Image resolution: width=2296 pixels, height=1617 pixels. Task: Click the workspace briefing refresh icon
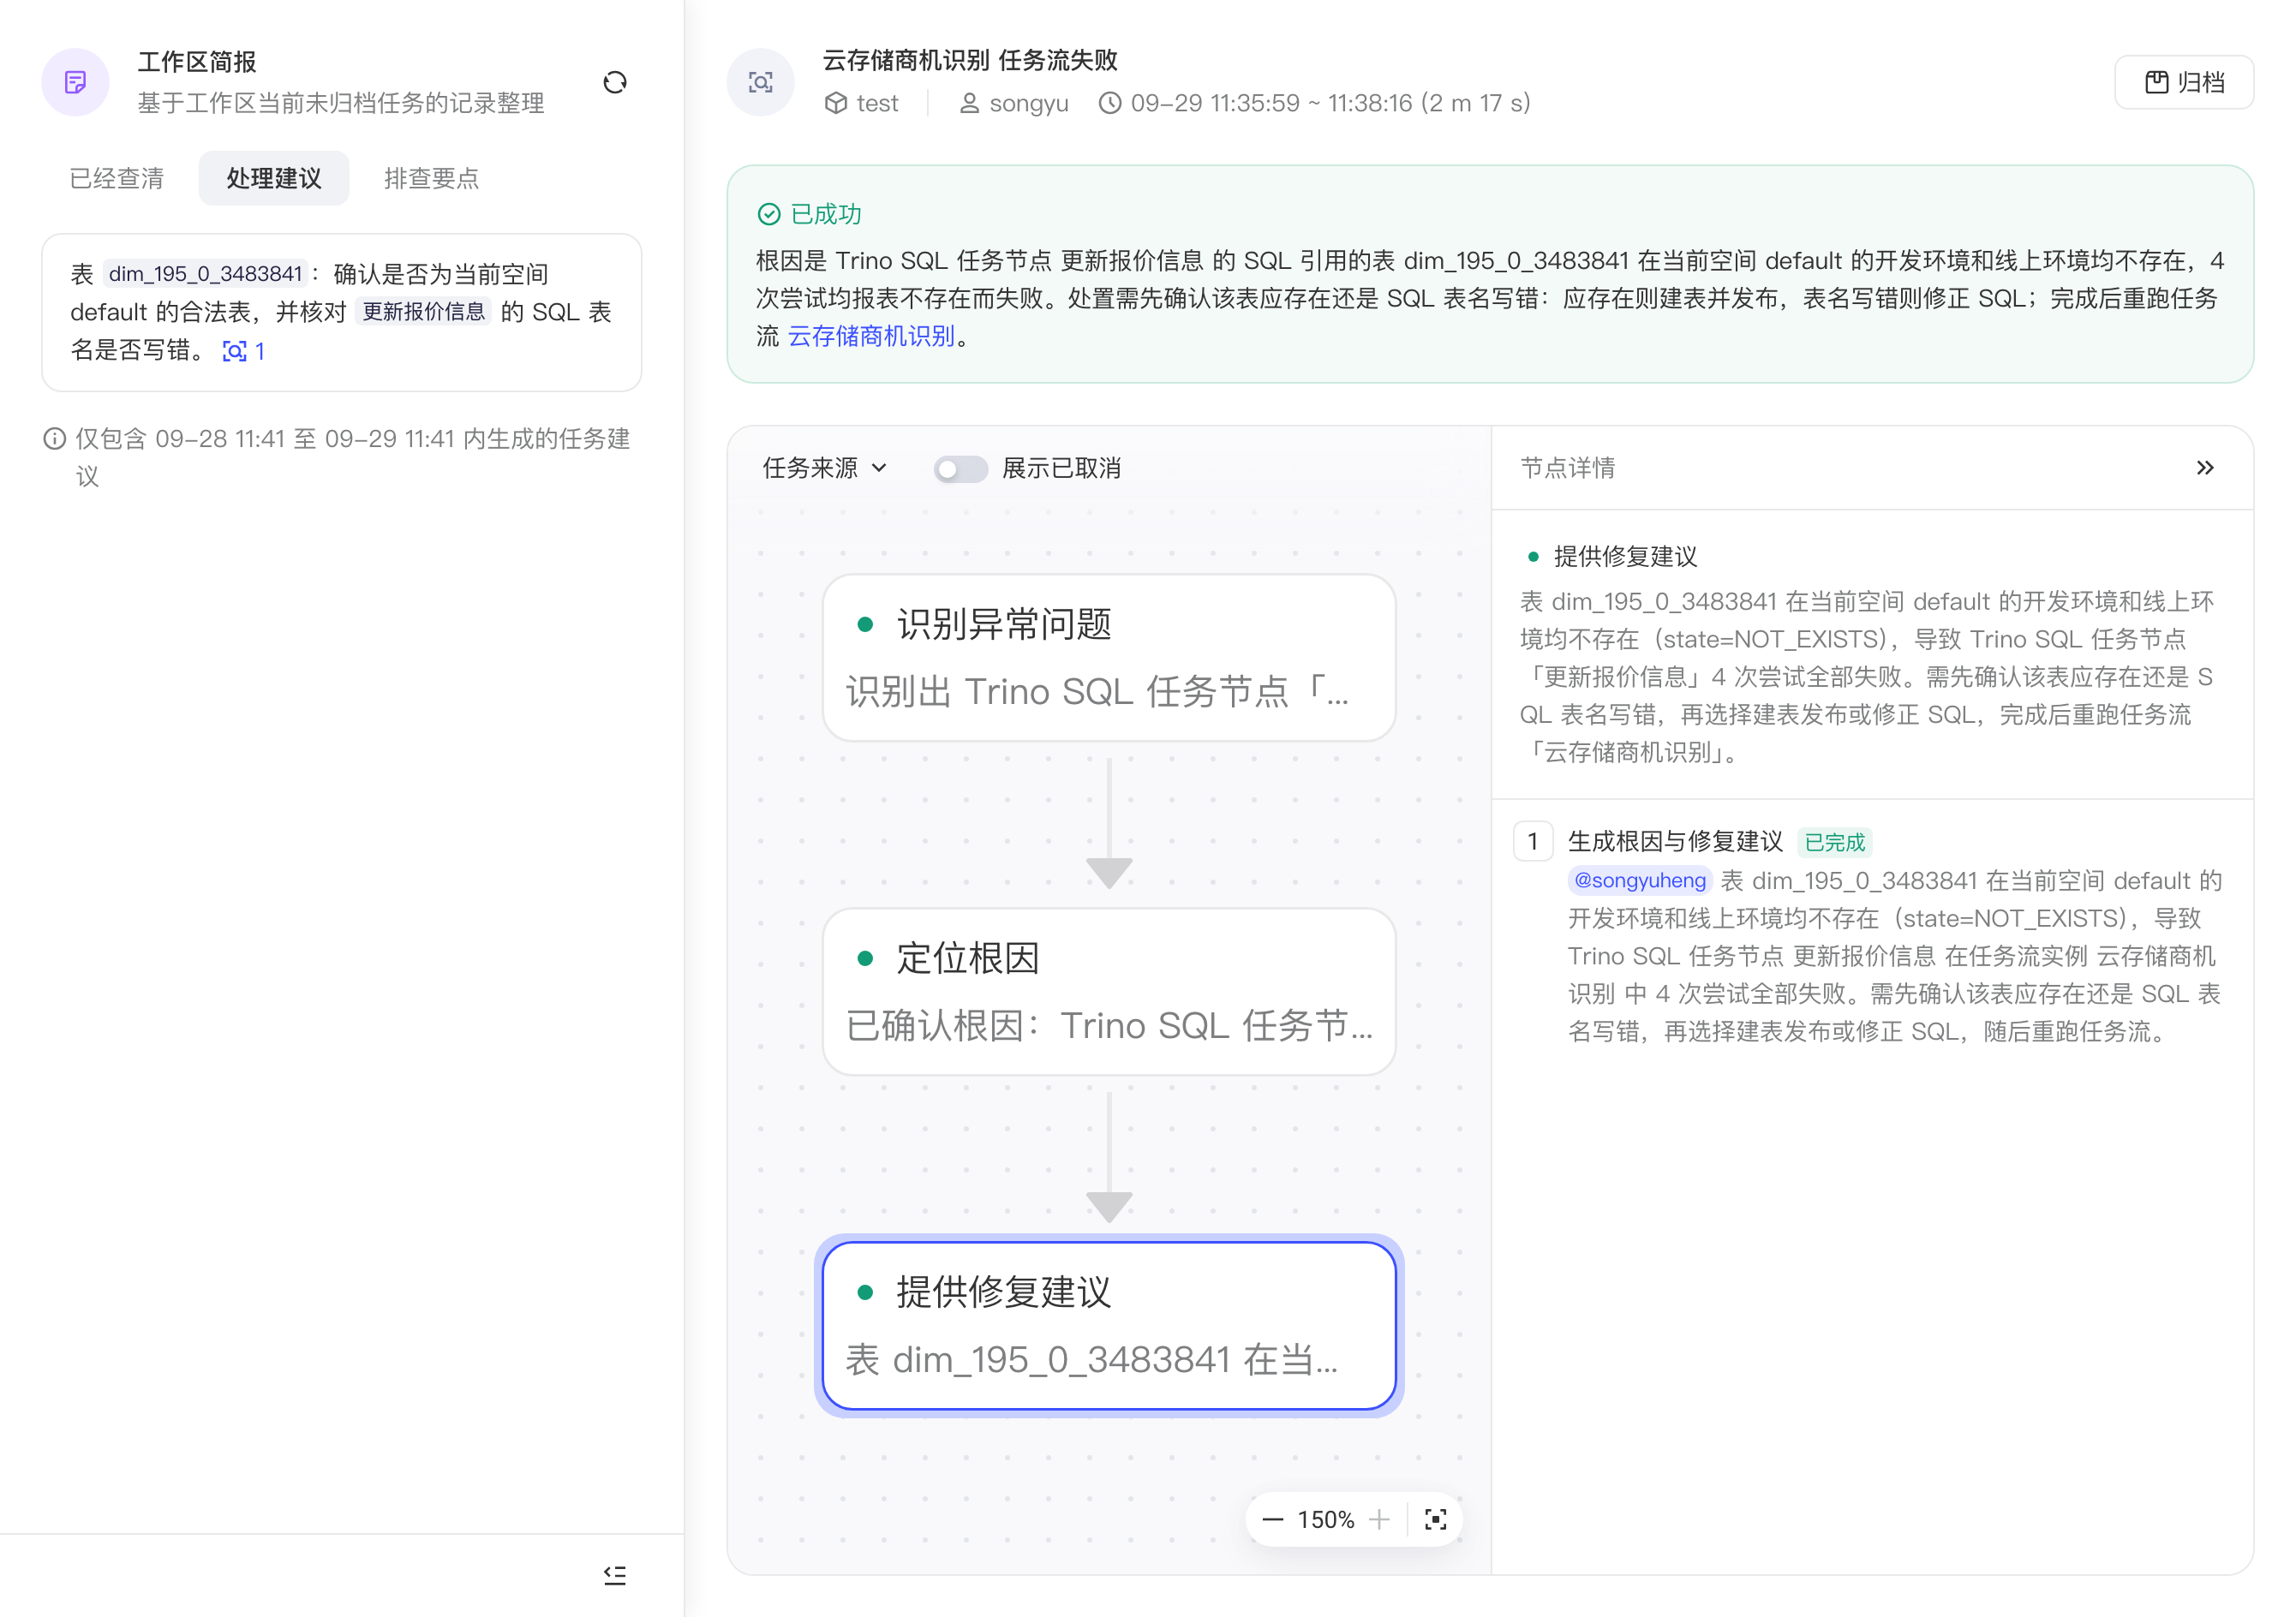click(615, 82)
